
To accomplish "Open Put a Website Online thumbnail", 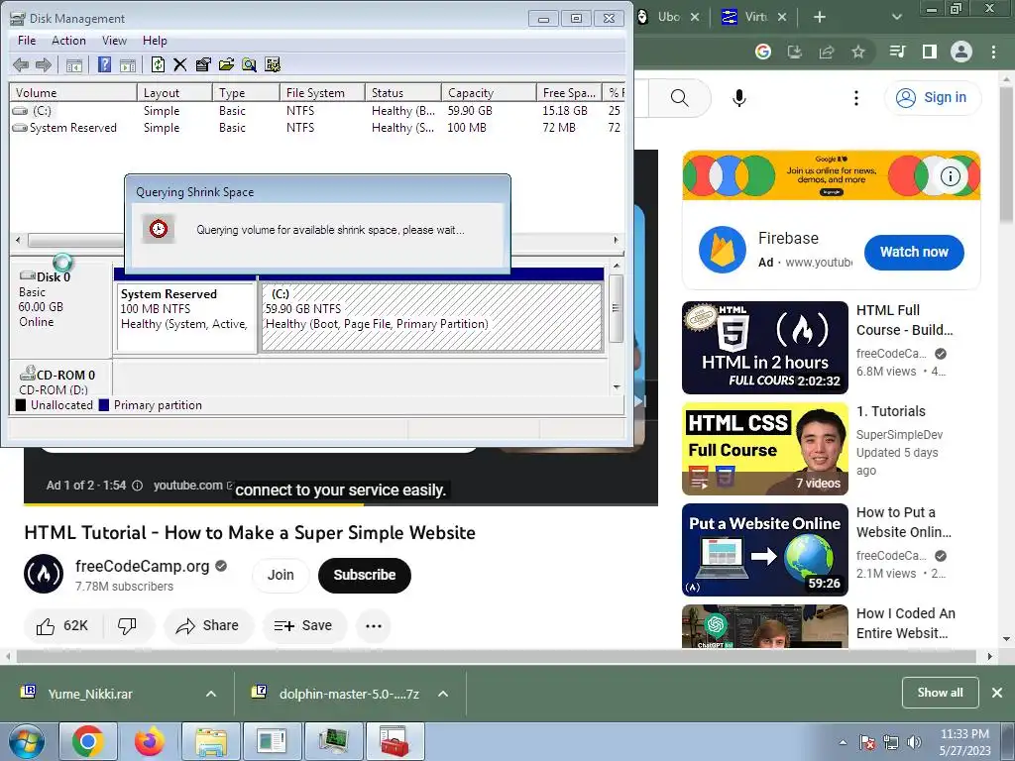I will 764,550.
